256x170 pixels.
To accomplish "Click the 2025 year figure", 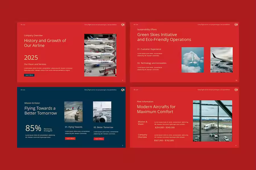I will click(x=31, y=58).
